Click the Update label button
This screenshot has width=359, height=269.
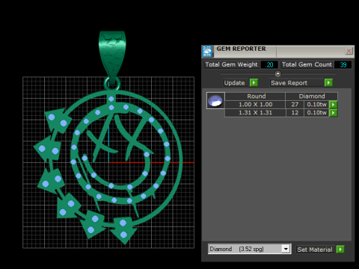pos(235,83)
